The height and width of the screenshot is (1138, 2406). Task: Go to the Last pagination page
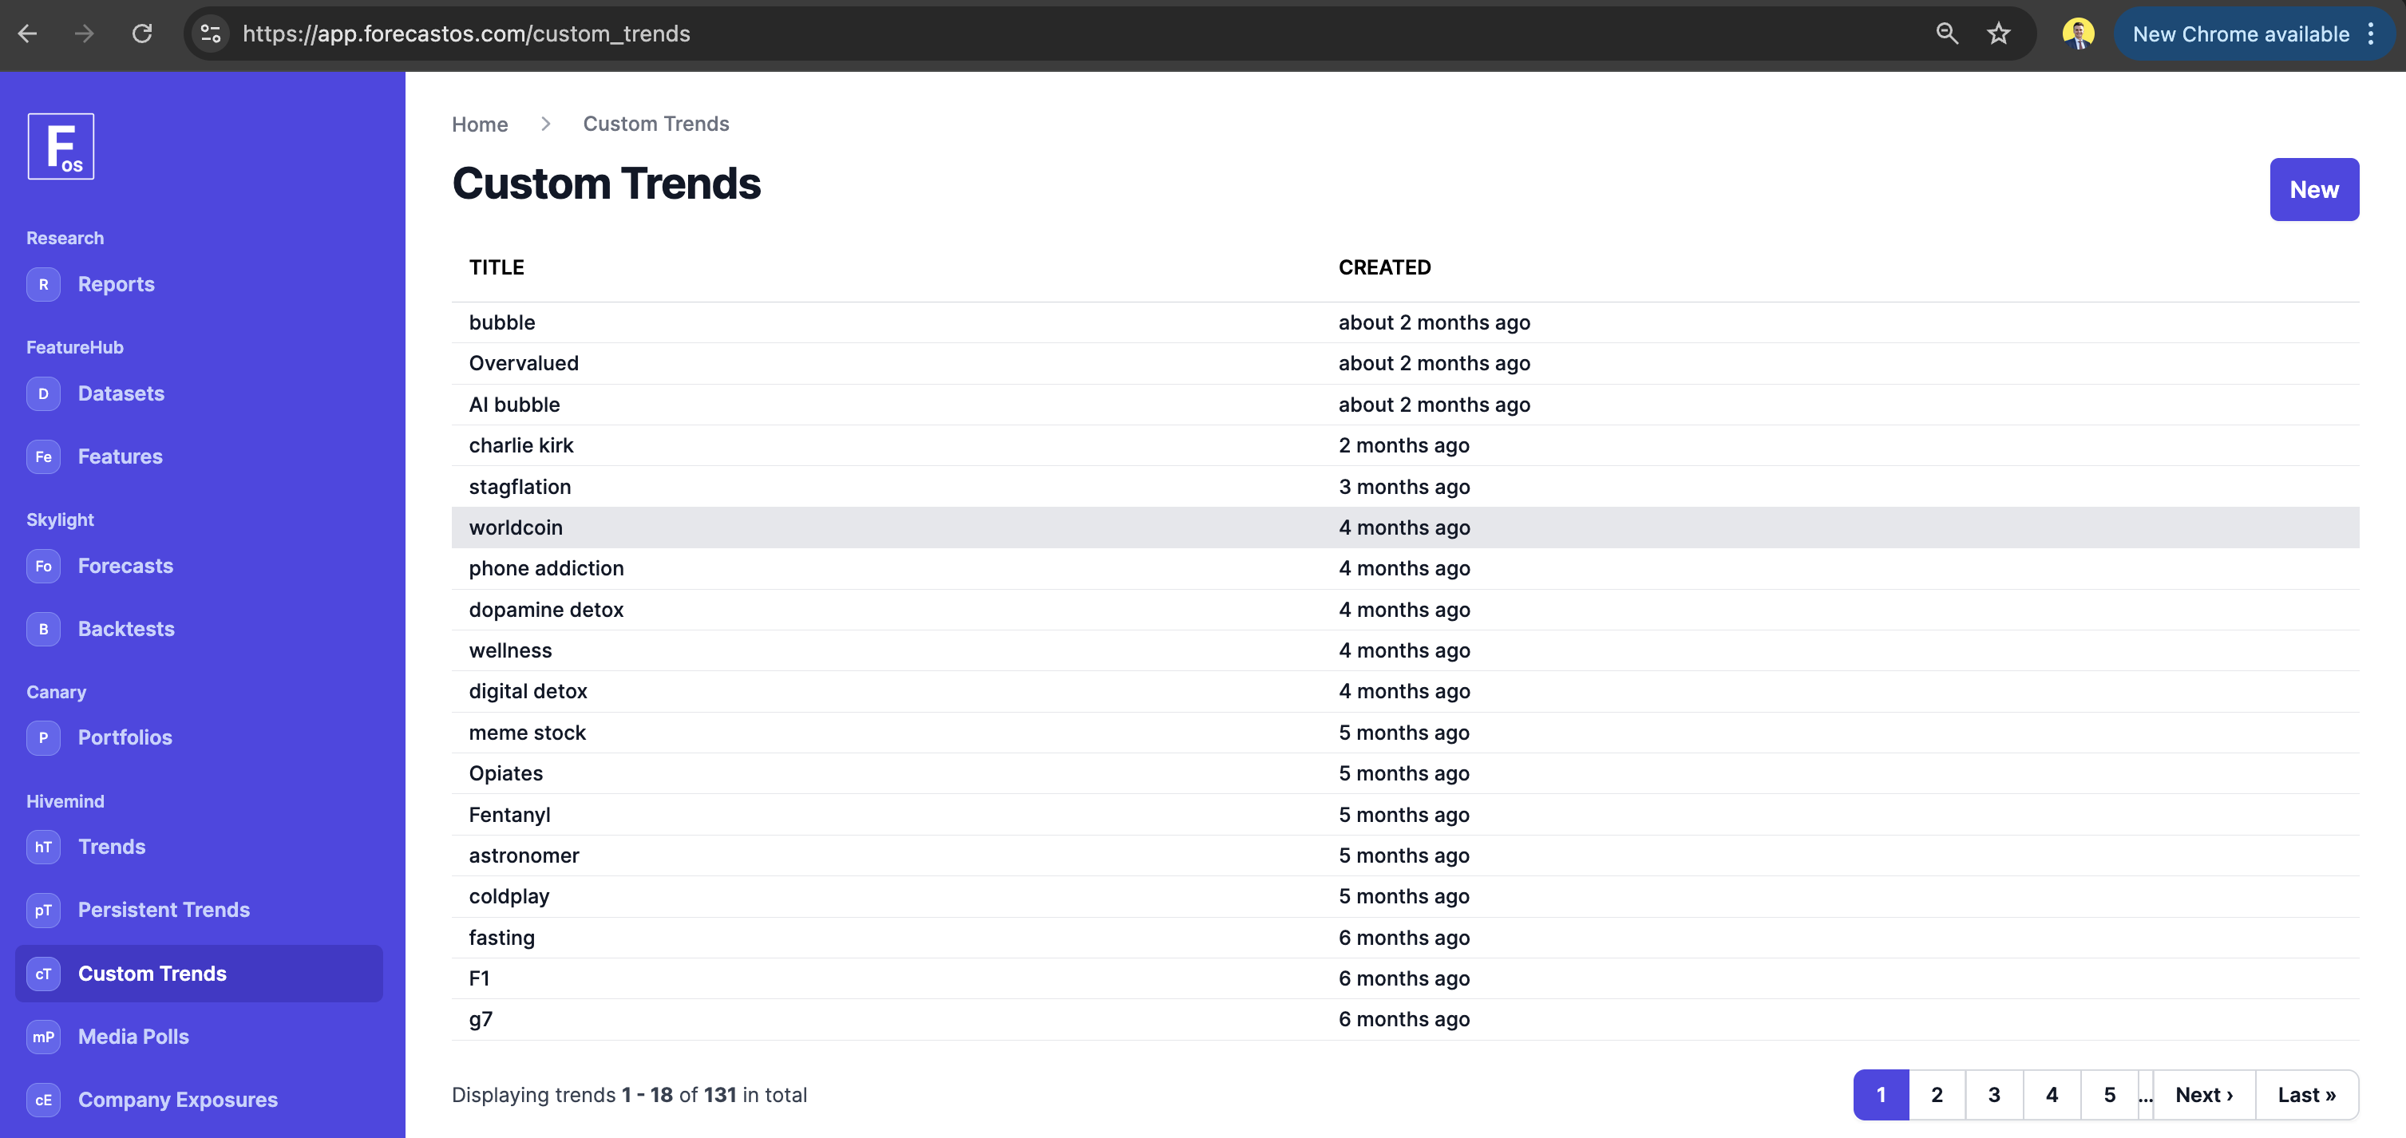click(2305, 1095)
